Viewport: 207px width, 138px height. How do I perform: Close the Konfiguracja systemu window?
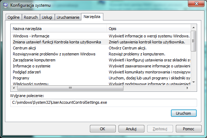(196, 4)
